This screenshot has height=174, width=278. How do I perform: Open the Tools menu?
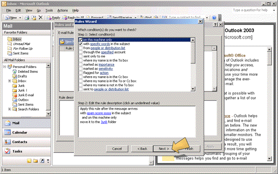coord(49,11)
